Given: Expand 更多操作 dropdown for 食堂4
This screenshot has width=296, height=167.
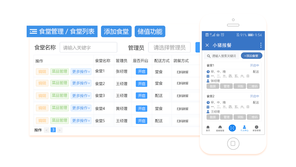Looking at the screenshot, I should (x=81, y=108).
